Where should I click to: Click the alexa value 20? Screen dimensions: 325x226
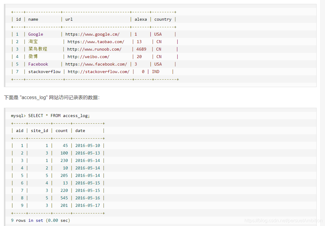click(139, 57)
